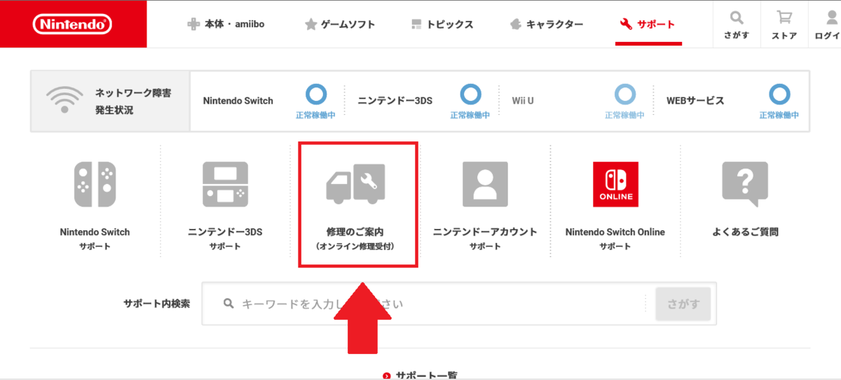This screenshot has height=380, width=841.
Task: Open 修理のご案内 truck and wrench icon
Action: pyautogui.click(x=356, y=184)
